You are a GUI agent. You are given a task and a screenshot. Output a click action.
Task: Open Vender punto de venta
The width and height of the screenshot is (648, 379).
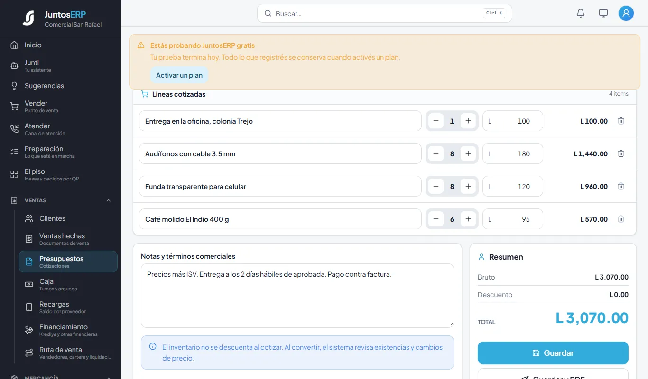[x=61, y=106]
